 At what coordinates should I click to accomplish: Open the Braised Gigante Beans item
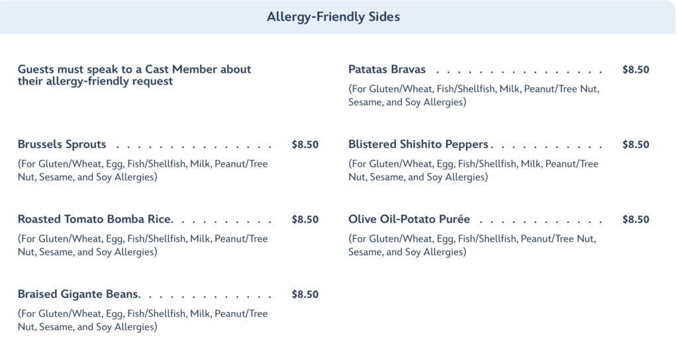(83, 294)
